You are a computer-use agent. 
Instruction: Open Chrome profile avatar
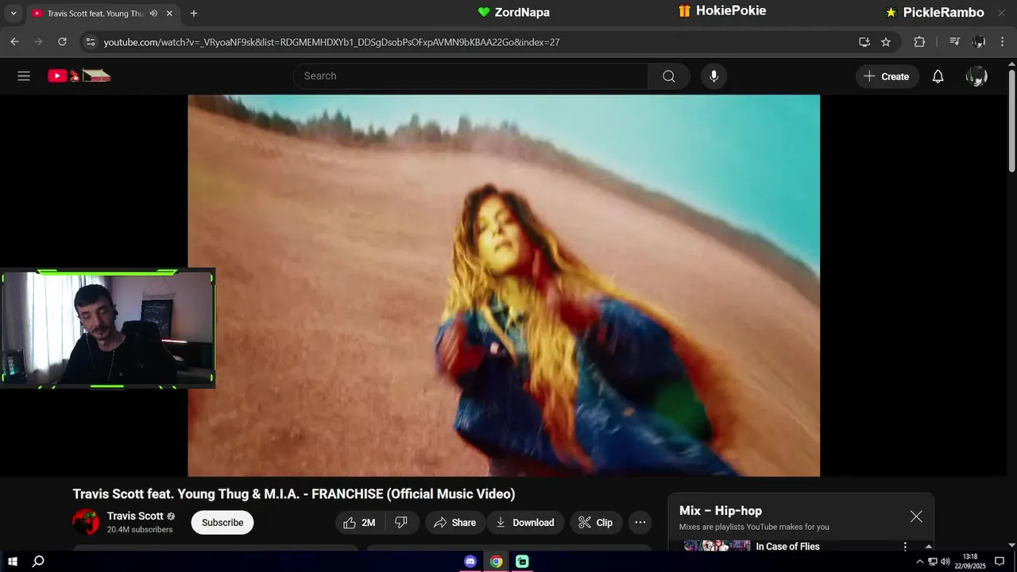coord(979,42)
